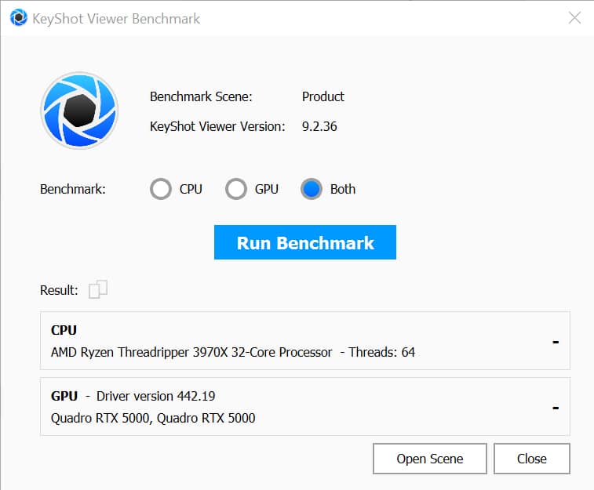Choose the Both benchmark radio option
Screen dimensions: 594x490
click(312, 189)
